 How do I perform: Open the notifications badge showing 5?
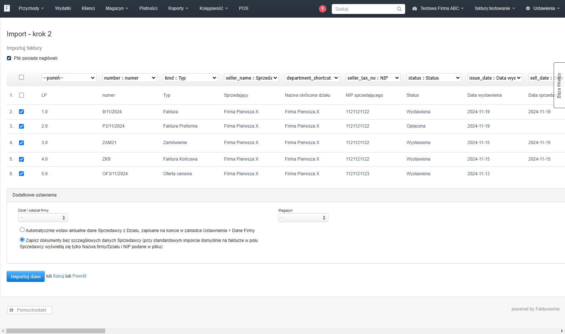pyautogui.click(x=323, y=8)
